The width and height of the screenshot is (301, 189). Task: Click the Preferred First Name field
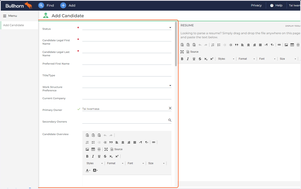pyautogui.click(x=127, y=62)
